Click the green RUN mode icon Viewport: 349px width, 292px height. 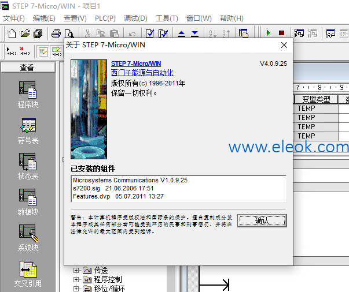(269, 33)
